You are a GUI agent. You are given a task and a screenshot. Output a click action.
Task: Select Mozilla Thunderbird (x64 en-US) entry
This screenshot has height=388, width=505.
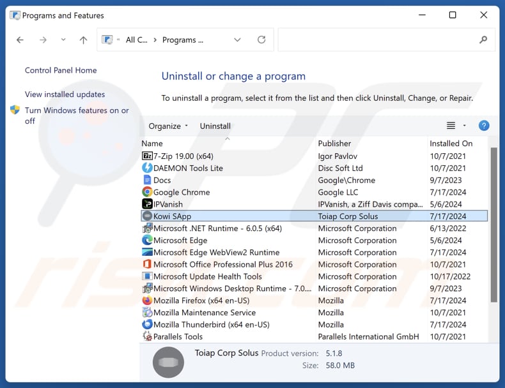pos(315,324)
